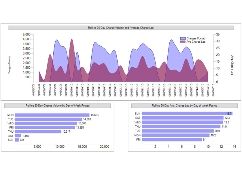Select the Rolling 30 Day Charge Volumn header bar
The height and width of the screenshot is (173, 242).
tap(121, 28)
